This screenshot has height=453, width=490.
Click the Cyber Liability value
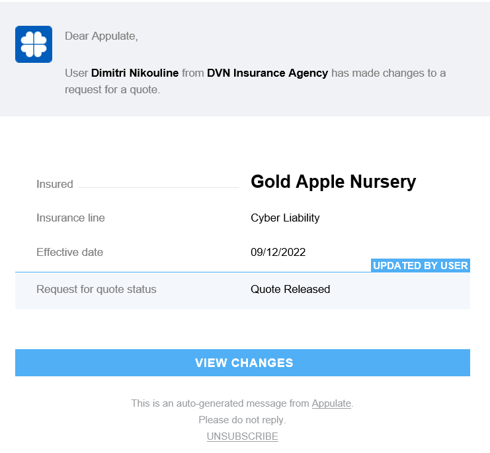tap(285, 218)
